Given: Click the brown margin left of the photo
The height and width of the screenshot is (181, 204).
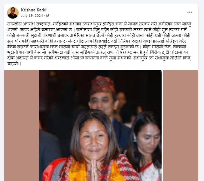Looking at the screenshot, I should (x=21, y=126).
